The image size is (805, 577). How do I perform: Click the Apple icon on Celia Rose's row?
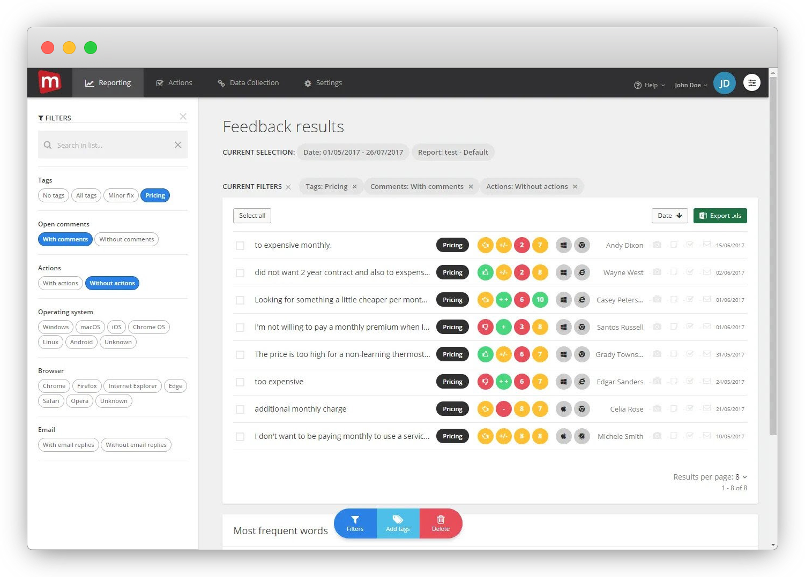point(563,408)
